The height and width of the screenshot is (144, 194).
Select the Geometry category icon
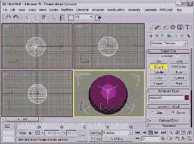[x=150, y=36]
